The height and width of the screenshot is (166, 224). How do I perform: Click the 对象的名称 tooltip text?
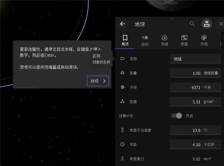[x=101, y=62]
